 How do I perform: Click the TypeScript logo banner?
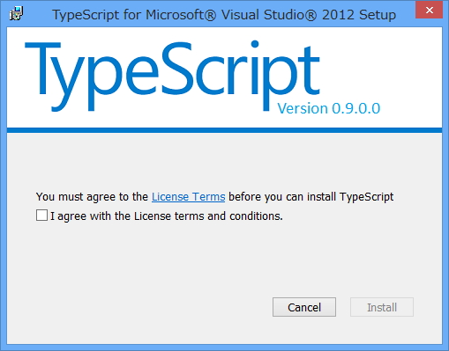172,77
